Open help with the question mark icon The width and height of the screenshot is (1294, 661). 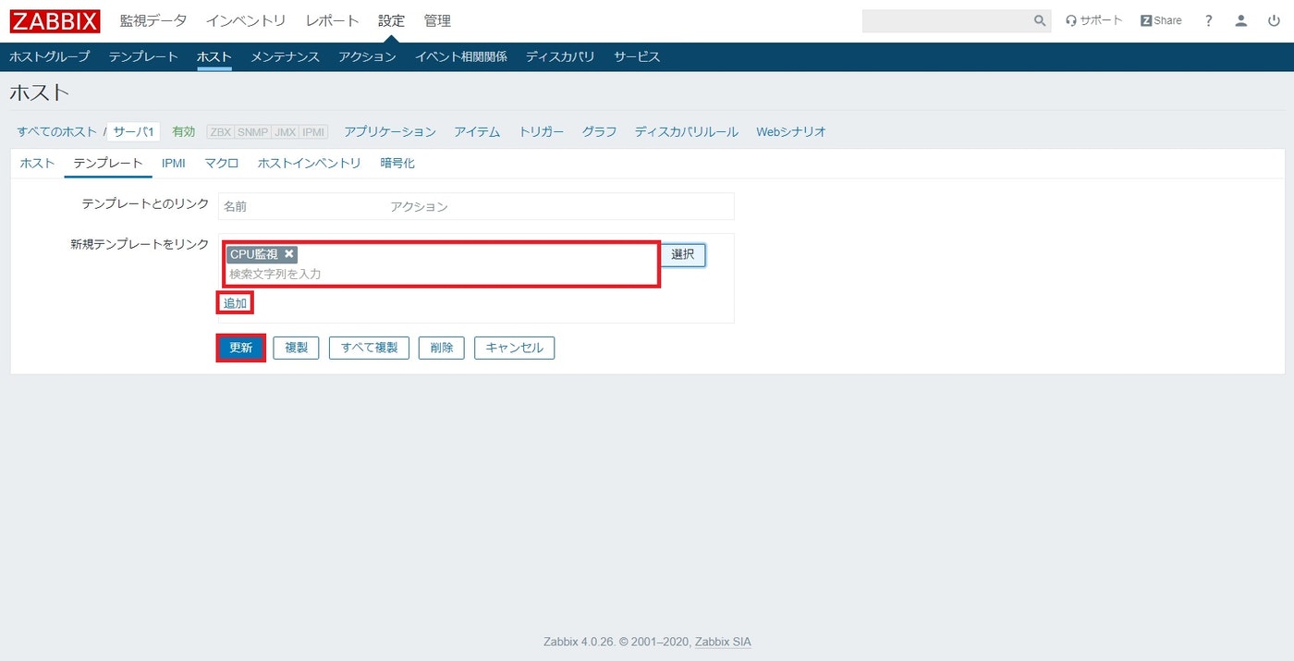point(1208,20)
